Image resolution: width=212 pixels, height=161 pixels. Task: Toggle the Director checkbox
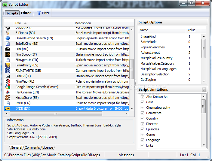click(142, 124)
